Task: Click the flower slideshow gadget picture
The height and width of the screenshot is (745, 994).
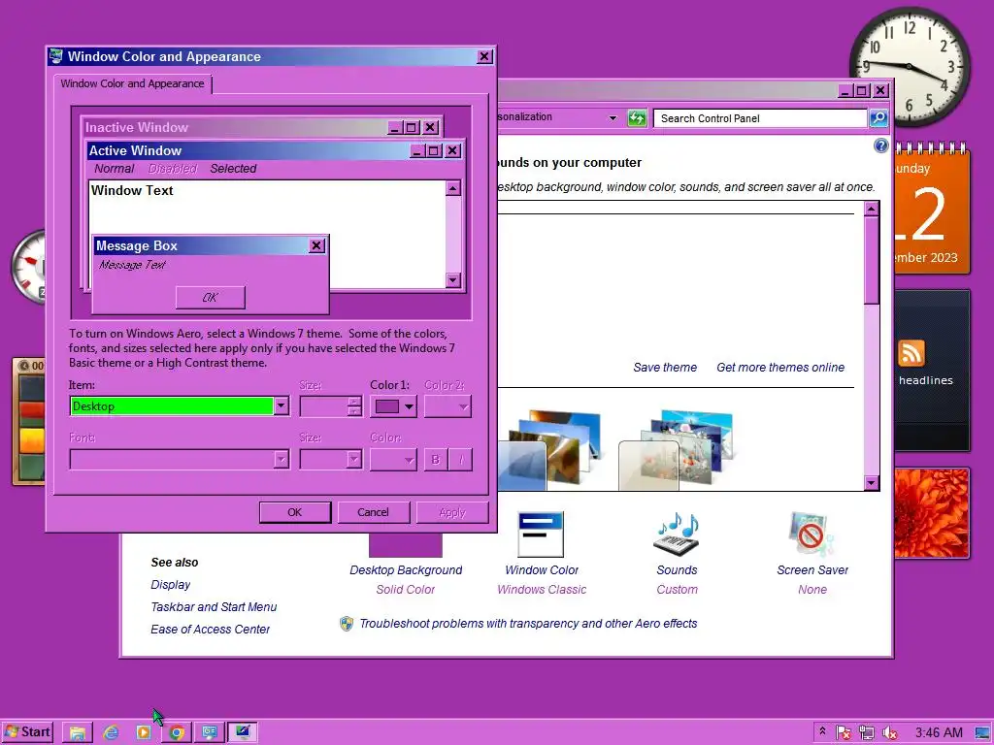Action: pos(931,513)
